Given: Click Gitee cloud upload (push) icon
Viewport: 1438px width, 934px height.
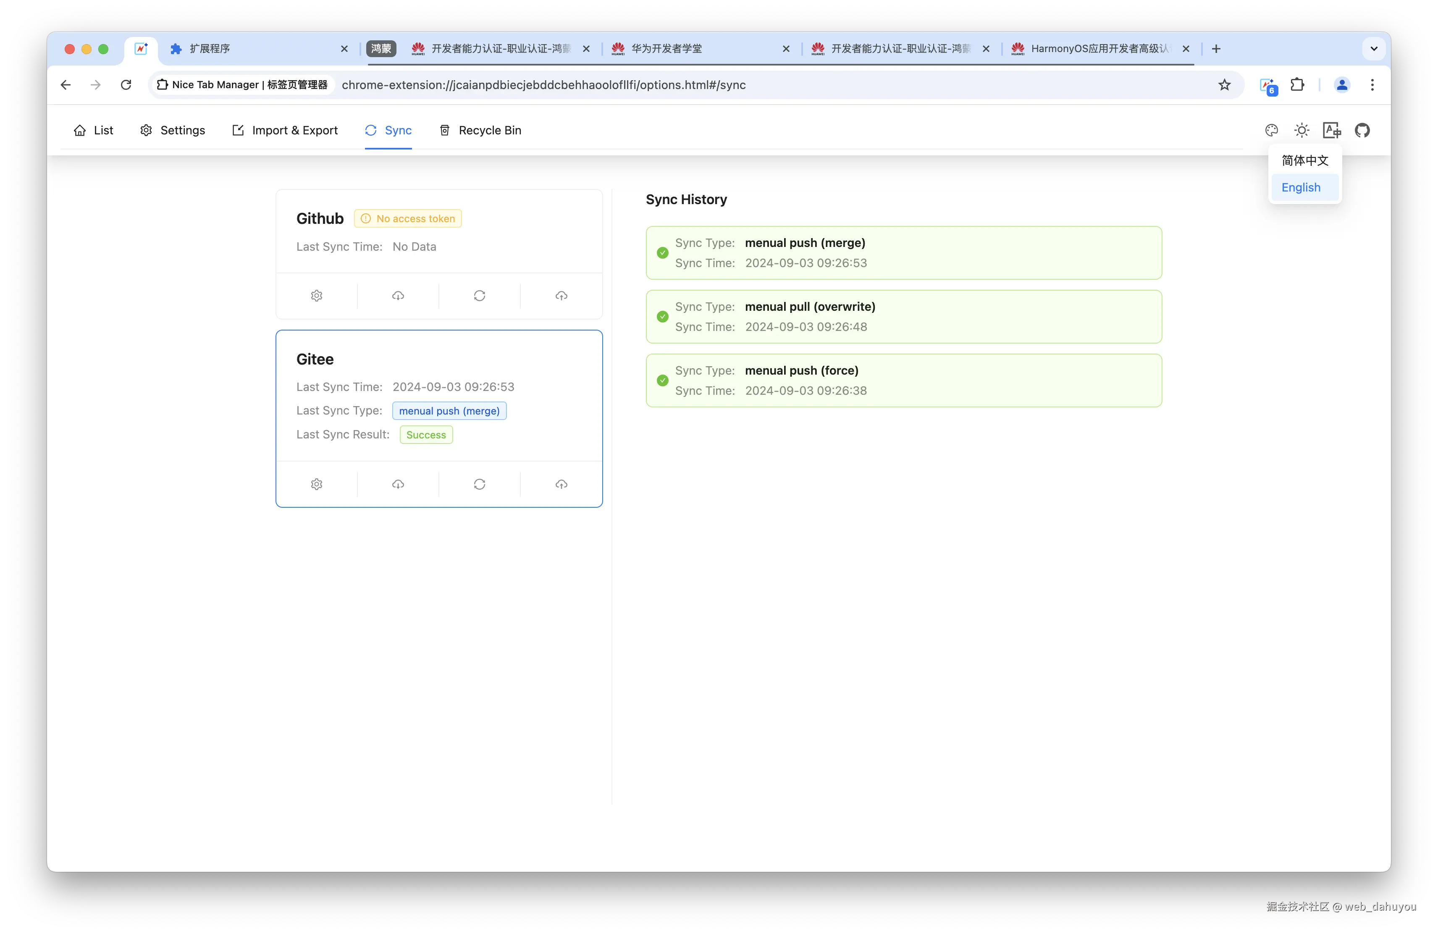Looking at the screenshot, I should tap(562, 484).
